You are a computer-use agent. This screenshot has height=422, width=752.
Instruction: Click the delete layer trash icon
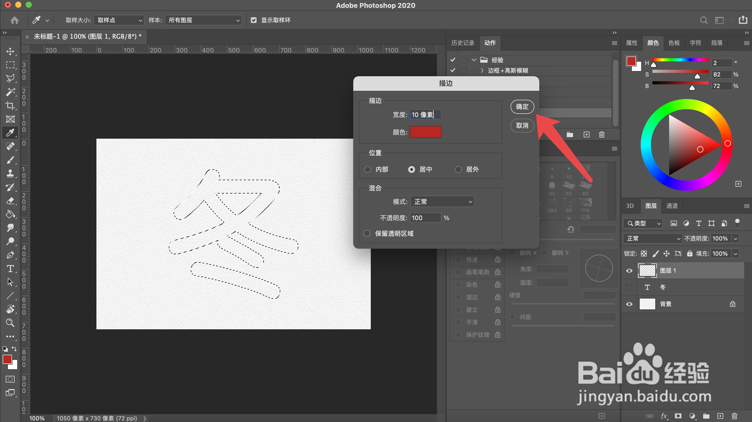pyautogui.click(x=734, y=416)
